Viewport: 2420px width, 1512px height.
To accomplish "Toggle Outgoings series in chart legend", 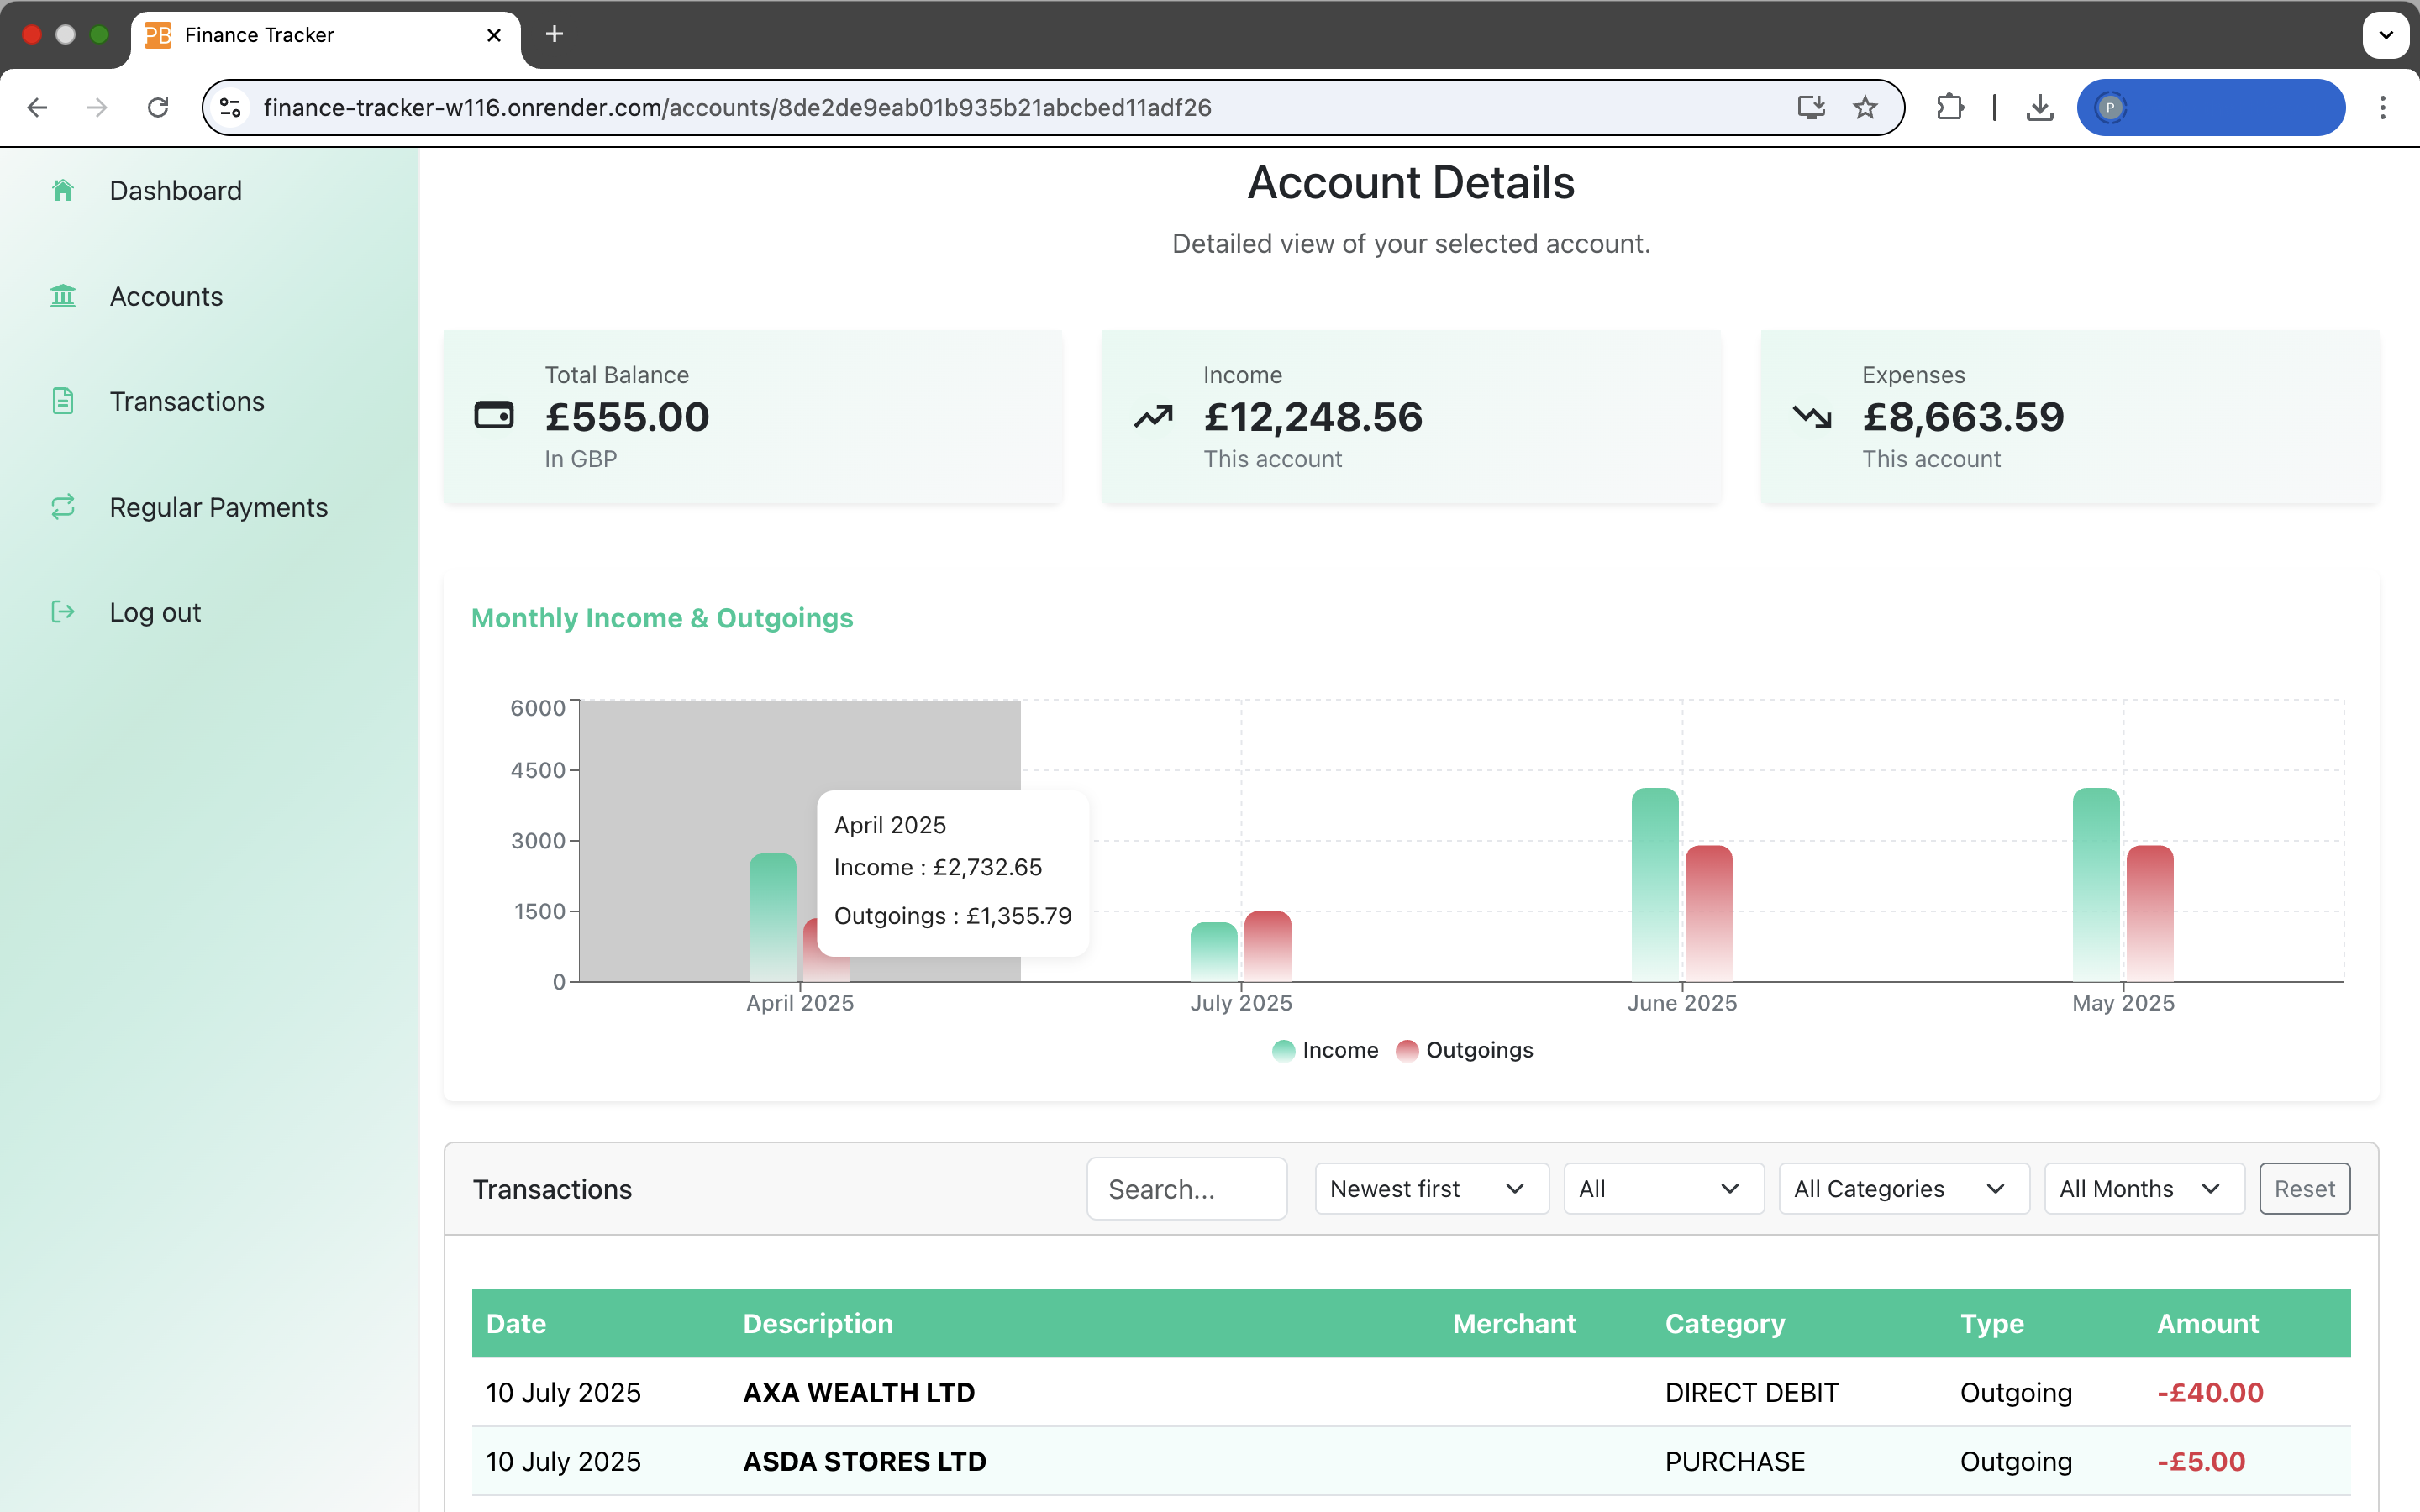I will pos(1465,1050).
